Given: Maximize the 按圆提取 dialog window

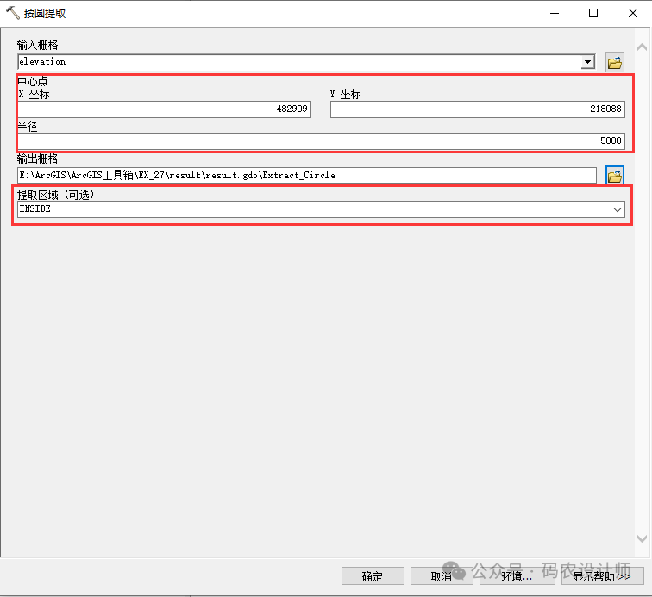Looking at the screenshot, I should tap(592, 13).
